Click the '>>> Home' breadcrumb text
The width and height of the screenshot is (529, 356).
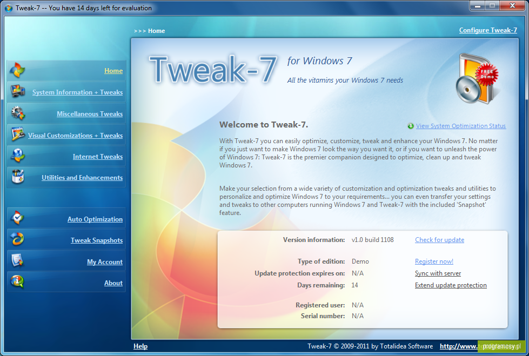(150, 31)
